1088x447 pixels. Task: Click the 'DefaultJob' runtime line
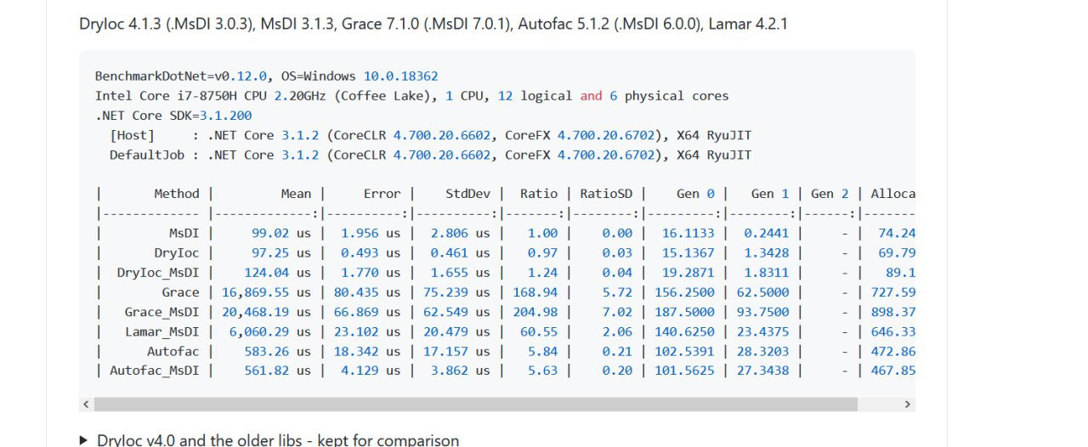point(430,155)
